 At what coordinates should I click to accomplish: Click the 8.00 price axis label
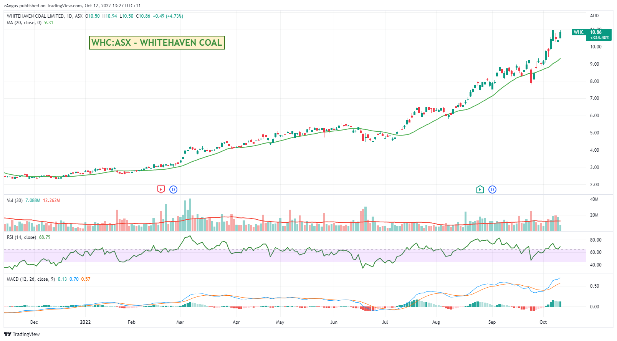click(595, 81)
